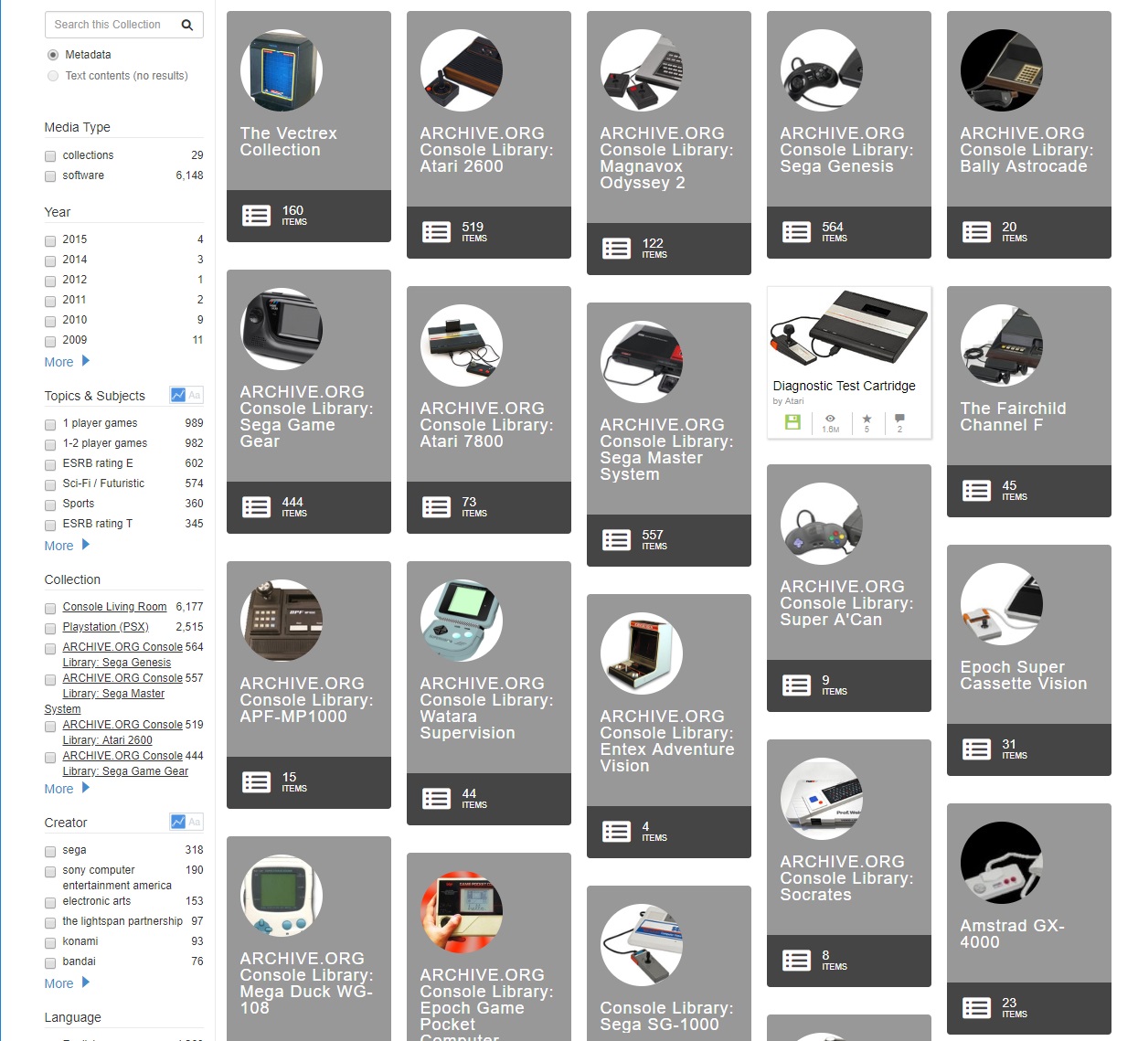Open the Vectrex arcade screen thumbnail
The image size is (1138, 1041).
(281, 70)
